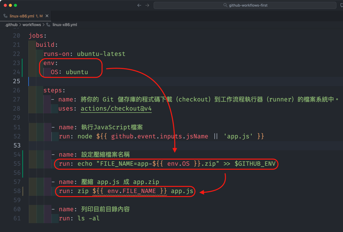The width and height of the screenshot is (343, 232).
Task: Go forward using the right arrow icon
Action: (147, 5)
